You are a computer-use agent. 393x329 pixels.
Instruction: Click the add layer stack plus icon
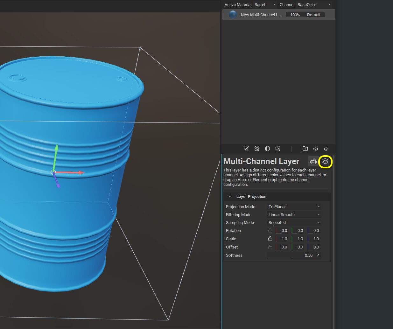click(315, 149)
